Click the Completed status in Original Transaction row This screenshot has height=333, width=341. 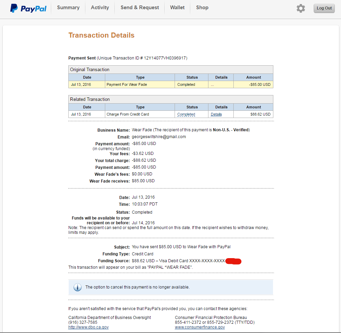(186, 84)
